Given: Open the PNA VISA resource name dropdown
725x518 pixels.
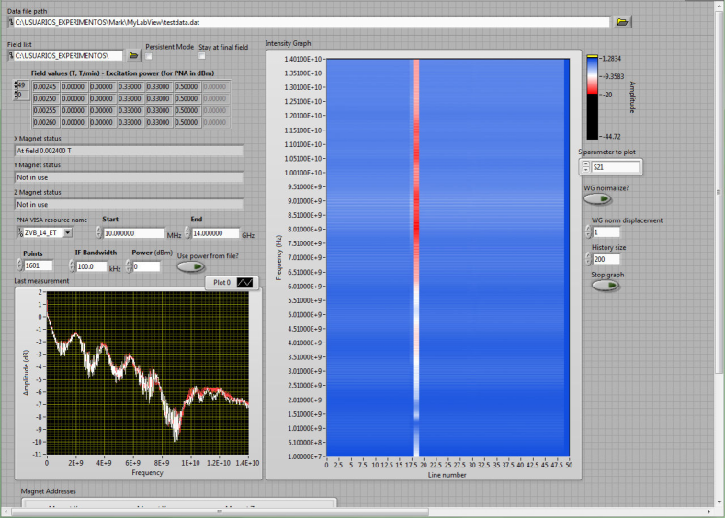Looking at the screenshot, I should (x=68, y=233).
